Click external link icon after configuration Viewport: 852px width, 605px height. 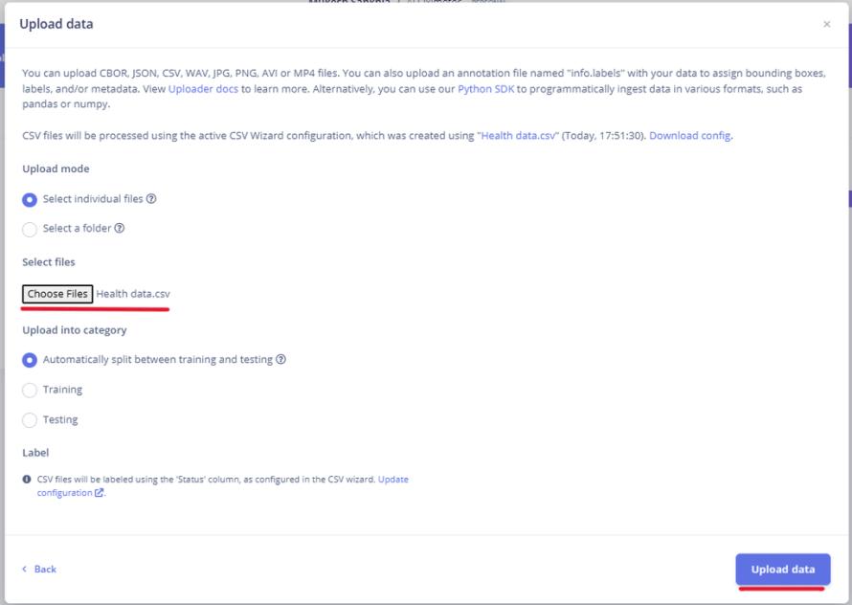pyautogui.click(x=99, y=493)
